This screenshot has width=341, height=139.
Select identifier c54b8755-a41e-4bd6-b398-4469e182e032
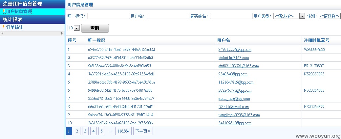point(121,50)
